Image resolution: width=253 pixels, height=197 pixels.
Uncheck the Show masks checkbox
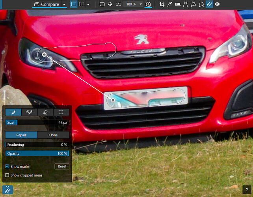pos(7,166)
